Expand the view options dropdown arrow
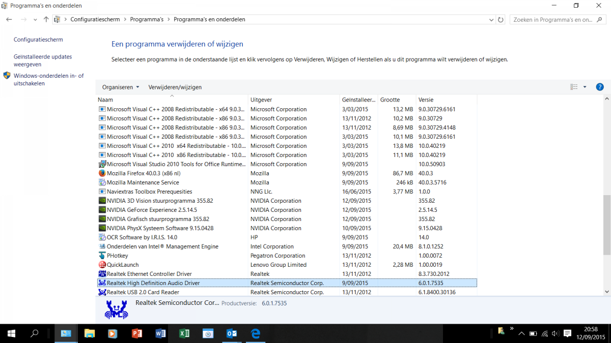Screen dimensions: 611x343 pos(585,87)
